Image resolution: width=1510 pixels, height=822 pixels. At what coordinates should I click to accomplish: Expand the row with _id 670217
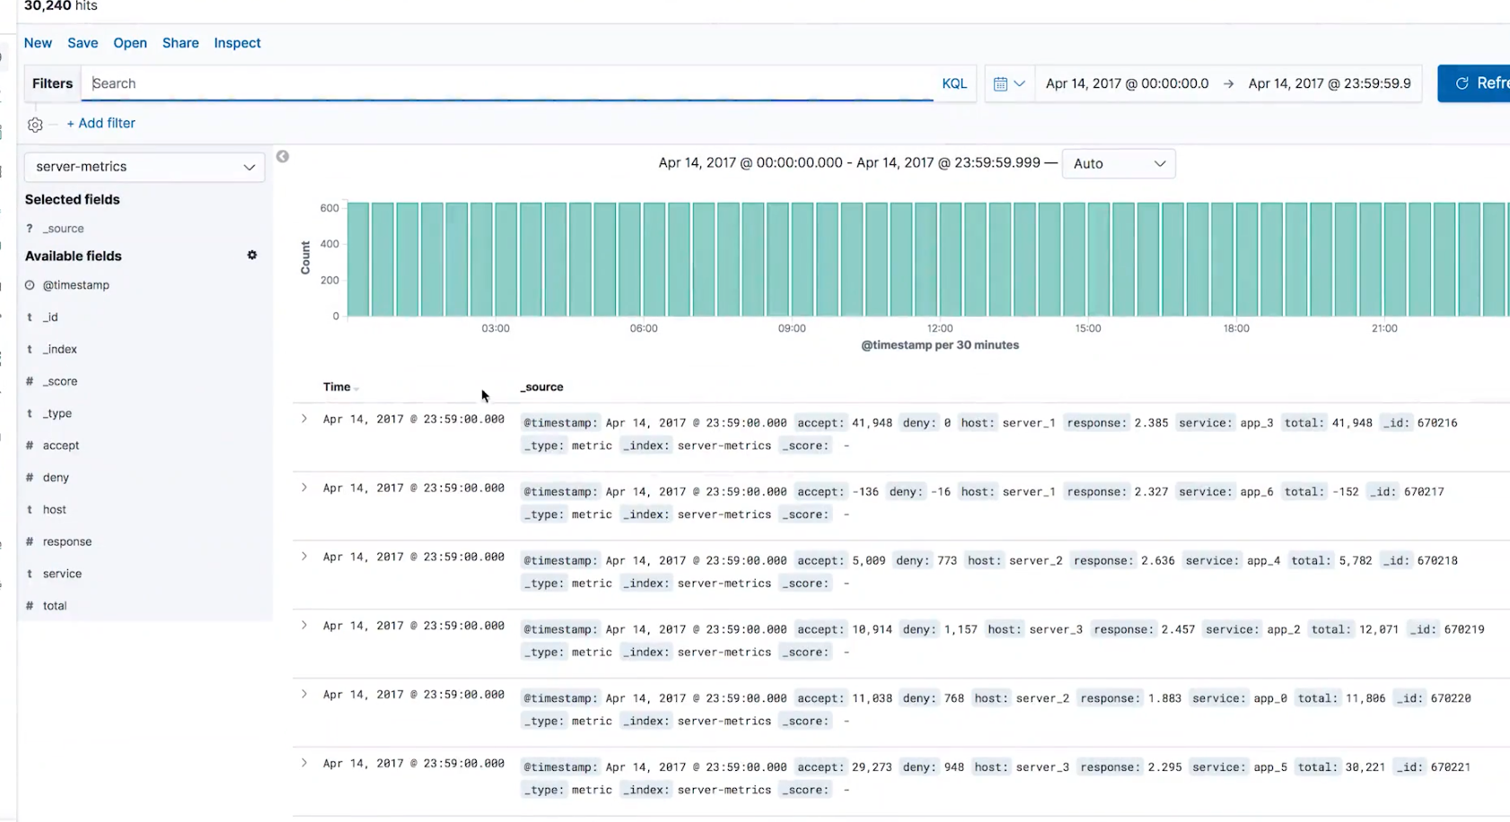coord(304,488)
